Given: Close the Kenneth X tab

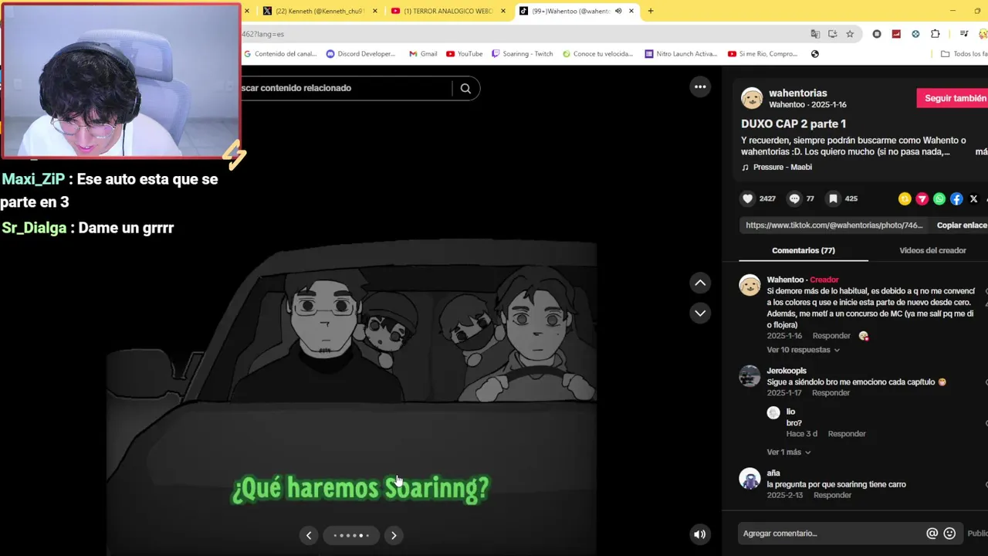Looking at the screenshot, I should (x=376, y=11).
